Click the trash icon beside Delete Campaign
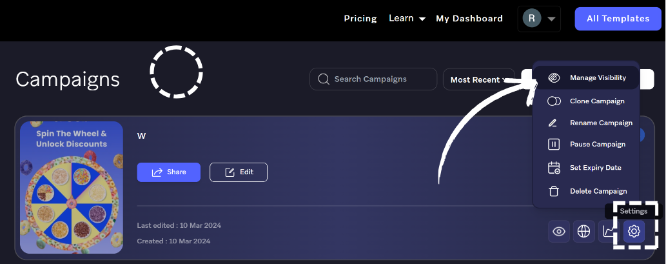Screen dimensions: 666x264 [x=553, y=191]
